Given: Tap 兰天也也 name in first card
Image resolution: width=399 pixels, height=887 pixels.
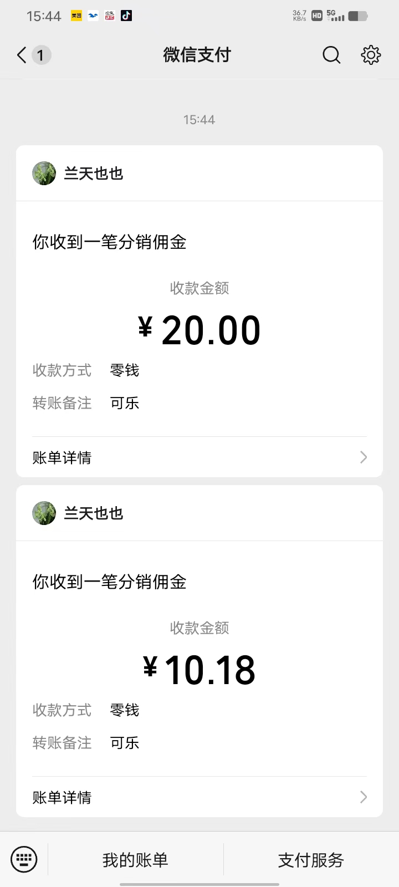Looking at the screenshot, I should click(94, 174).
